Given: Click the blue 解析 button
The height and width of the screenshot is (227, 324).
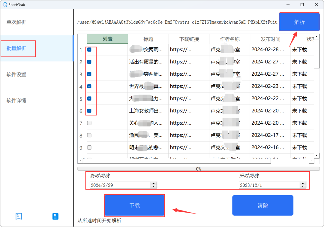Looking at the screenshot, I should [299, 22].
